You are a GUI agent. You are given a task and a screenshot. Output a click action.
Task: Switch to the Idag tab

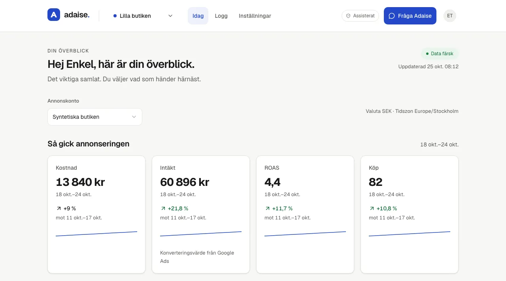point(198,16)
